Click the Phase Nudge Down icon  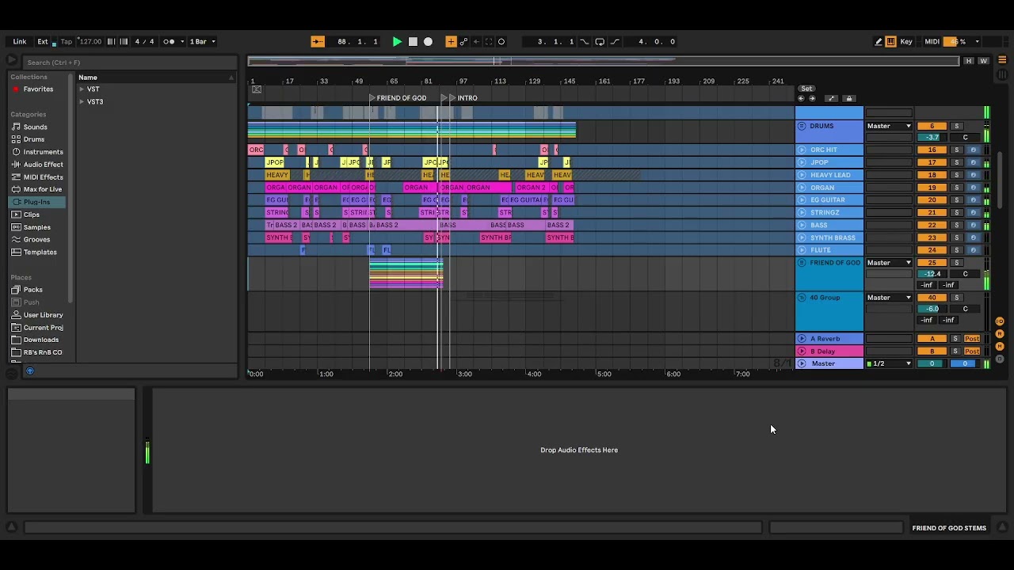click(x=111, y=41)
